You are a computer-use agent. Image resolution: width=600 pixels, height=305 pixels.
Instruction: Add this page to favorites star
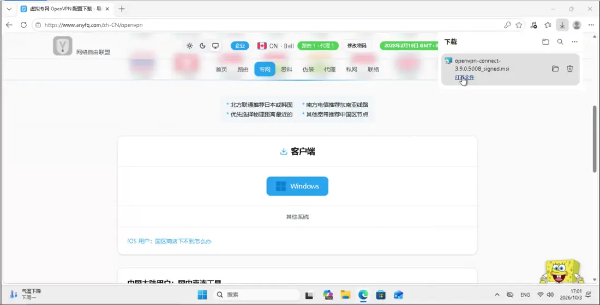(519, 25)
